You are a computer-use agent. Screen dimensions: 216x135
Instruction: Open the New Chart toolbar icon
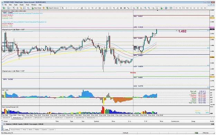pyautogui.click(x=3, y=8)
